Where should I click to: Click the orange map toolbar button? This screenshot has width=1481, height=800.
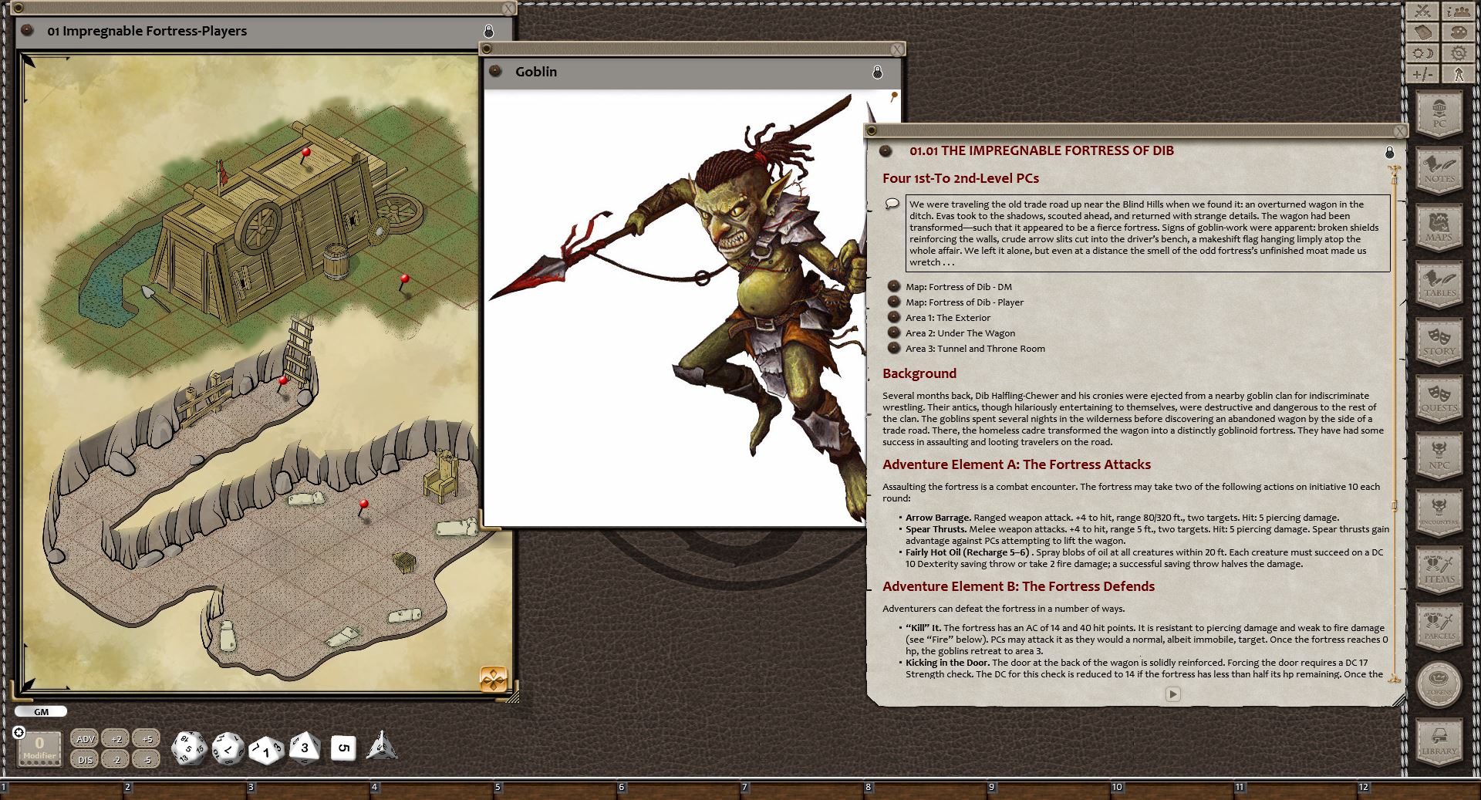(494, 679)
